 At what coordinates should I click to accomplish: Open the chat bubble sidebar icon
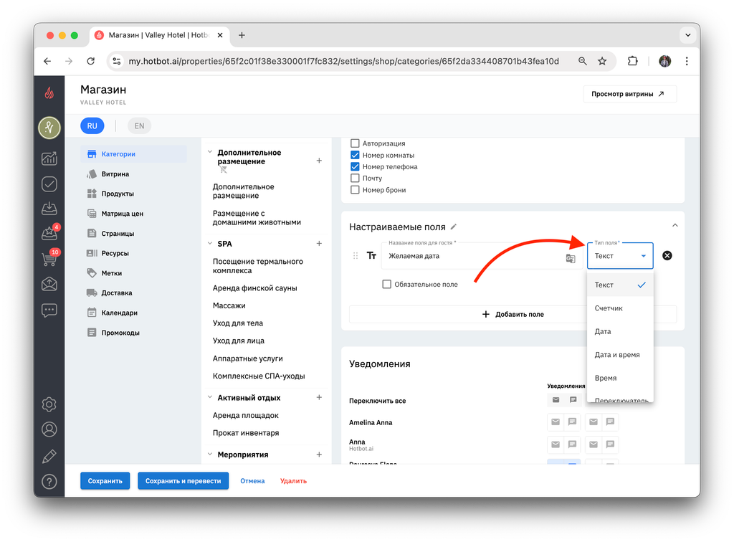point(49,310)
